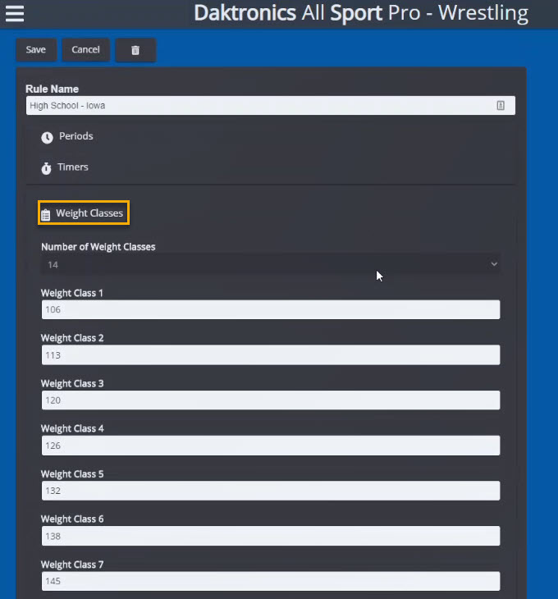Click the clipboard icon beside Weight Classes
The image size is (558, 599).
click(x=46, y=214)
